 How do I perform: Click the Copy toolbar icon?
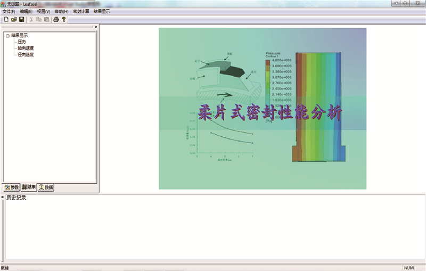pyautogui.click(x=39, y=20)
